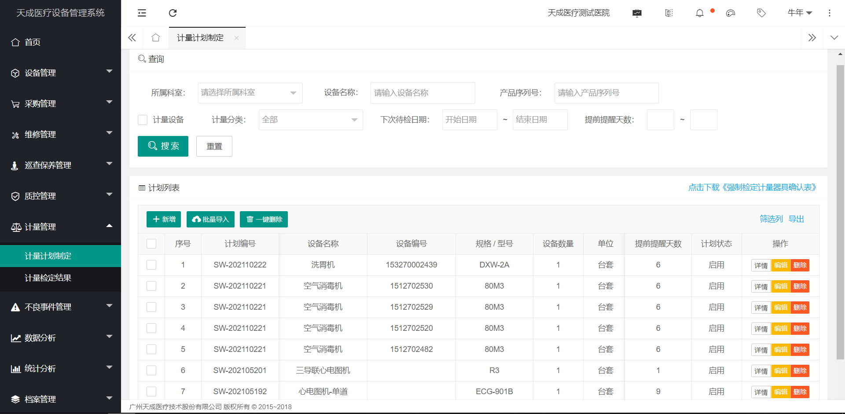Expand the 采购管理 menu
Image resolution: width=845 pixels, height=414 pixels.
coord(109,102)
